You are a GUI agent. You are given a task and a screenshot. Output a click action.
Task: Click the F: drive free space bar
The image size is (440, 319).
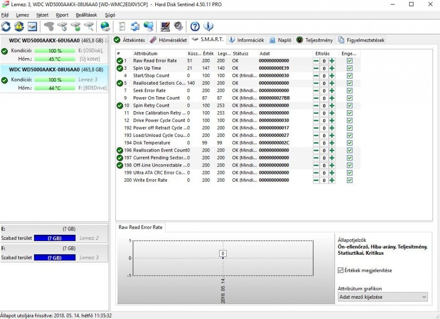55,257
